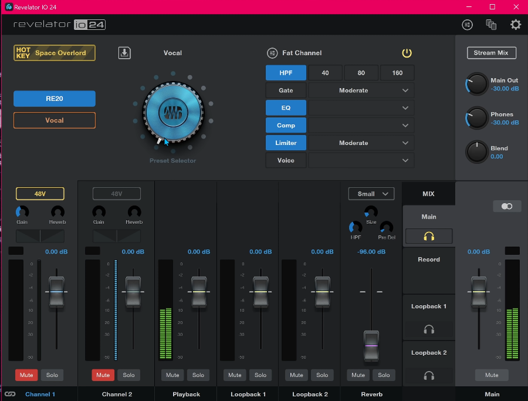528x401 pixels.
Task: Select the Record mix tab
Action: 429,260
